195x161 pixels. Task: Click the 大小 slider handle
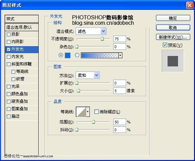78,90
